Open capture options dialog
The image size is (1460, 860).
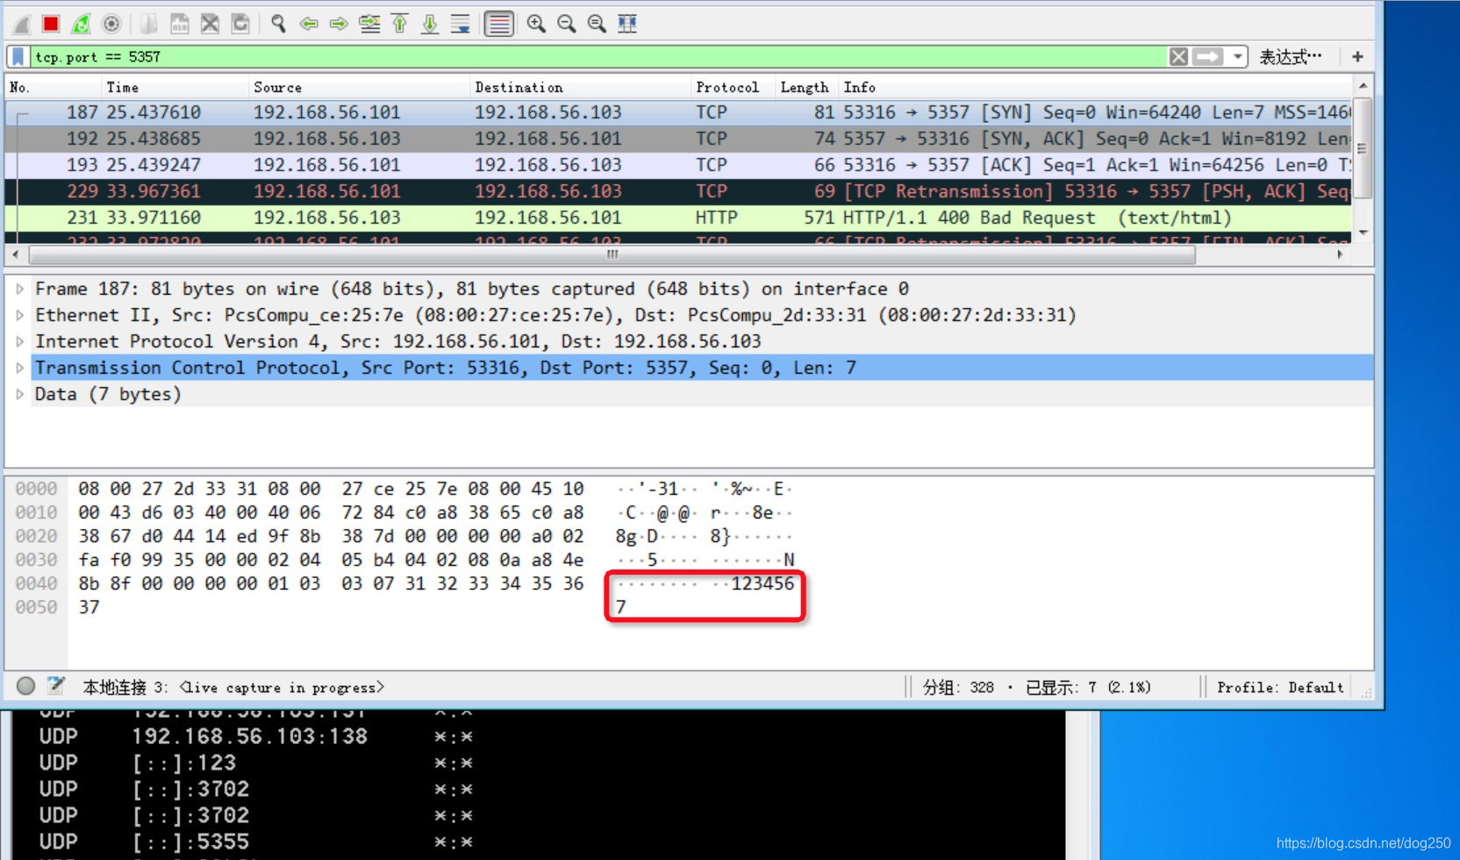111,24
